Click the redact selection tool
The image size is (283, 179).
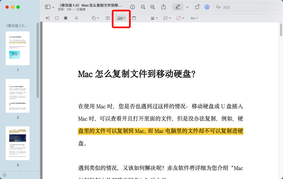[66, 18]
